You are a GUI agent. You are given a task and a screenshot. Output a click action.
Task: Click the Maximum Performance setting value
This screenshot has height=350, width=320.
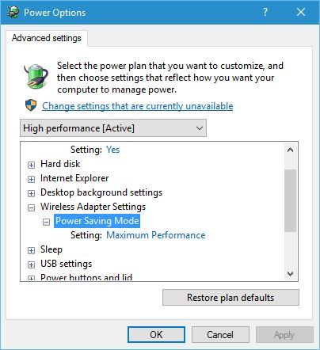pos(156,235)
